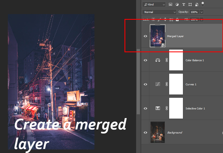Select the Selective Color 1 layer name
The height and width of the screenshot is (153, 223).
pyautogui.click(x=195, y=108)
